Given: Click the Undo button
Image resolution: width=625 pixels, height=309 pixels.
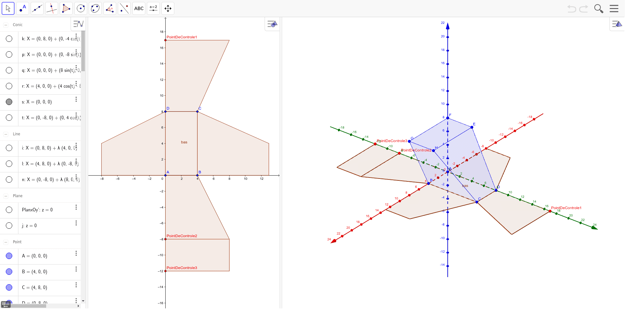Looking at the screenshot, I should [571, 9].
